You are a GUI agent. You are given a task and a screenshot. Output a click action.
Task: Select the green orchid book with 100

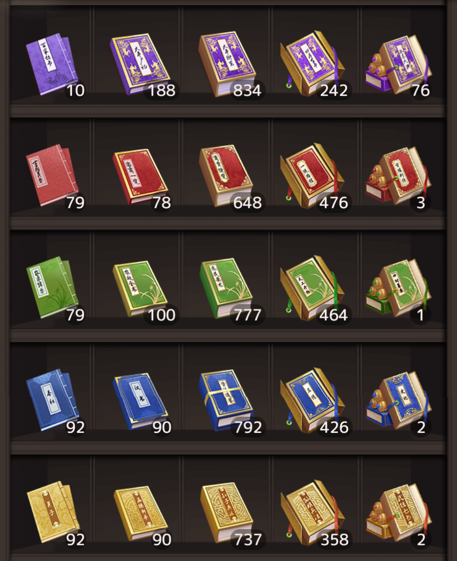(140, 289)
